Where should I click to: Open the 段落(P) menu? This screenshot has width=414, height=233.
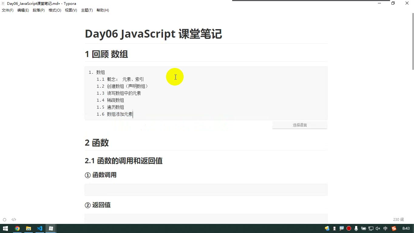coord(39,10)
